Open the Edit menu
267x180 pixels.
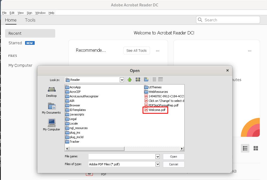[12, 13]
